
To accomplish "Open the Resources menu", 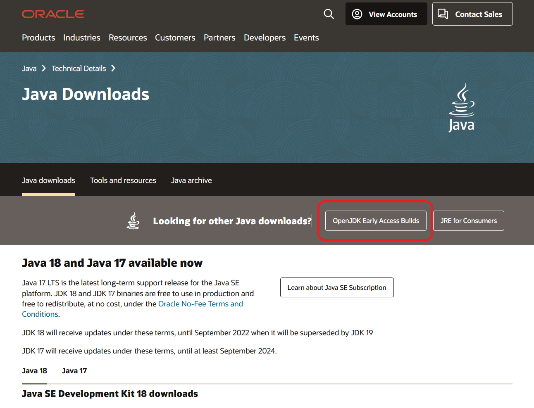I will (128, 38).
